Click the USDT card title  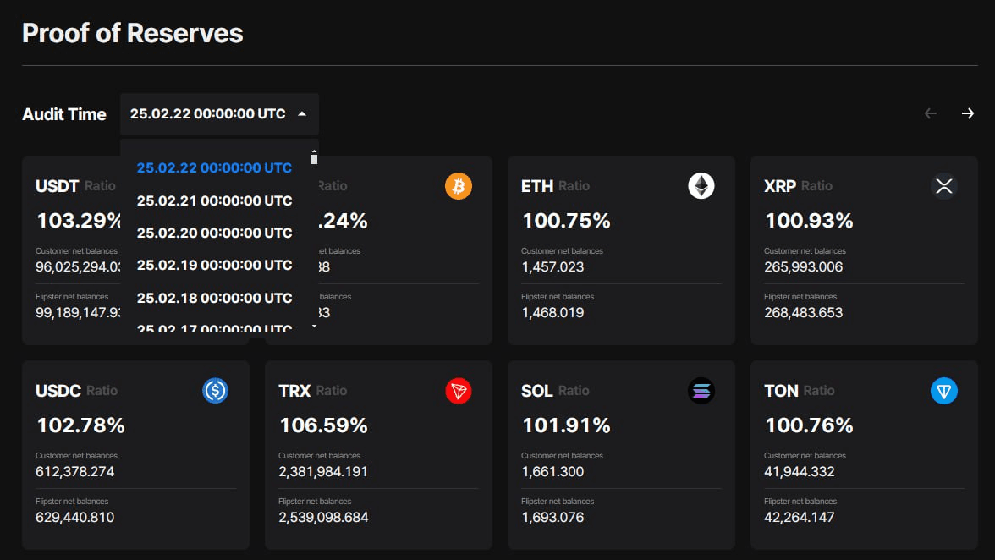pyautogui.click(x=58, y=186)
